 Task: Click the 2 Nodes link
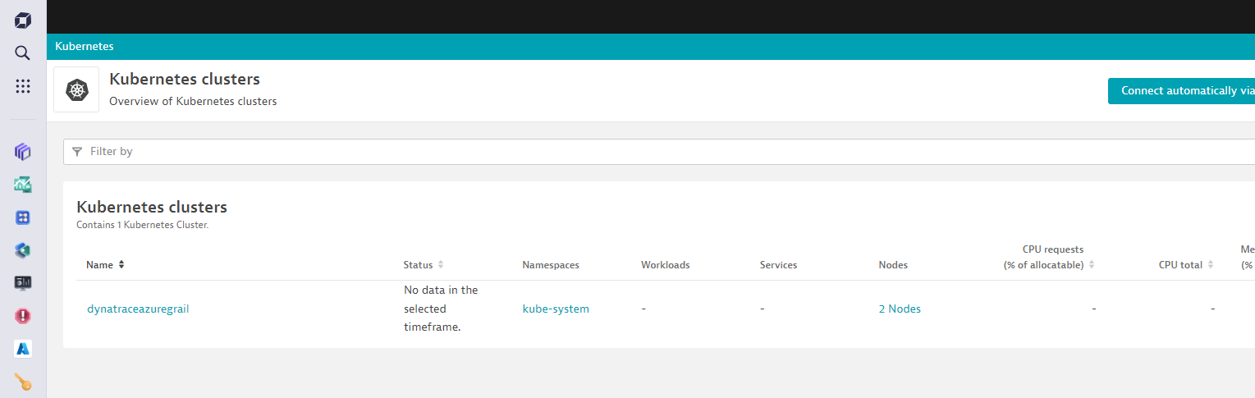pos(900,309)
